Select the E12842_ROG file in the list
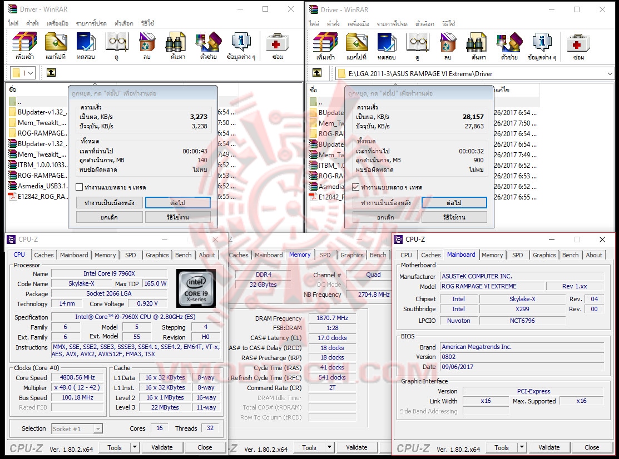 click(37, 196)
